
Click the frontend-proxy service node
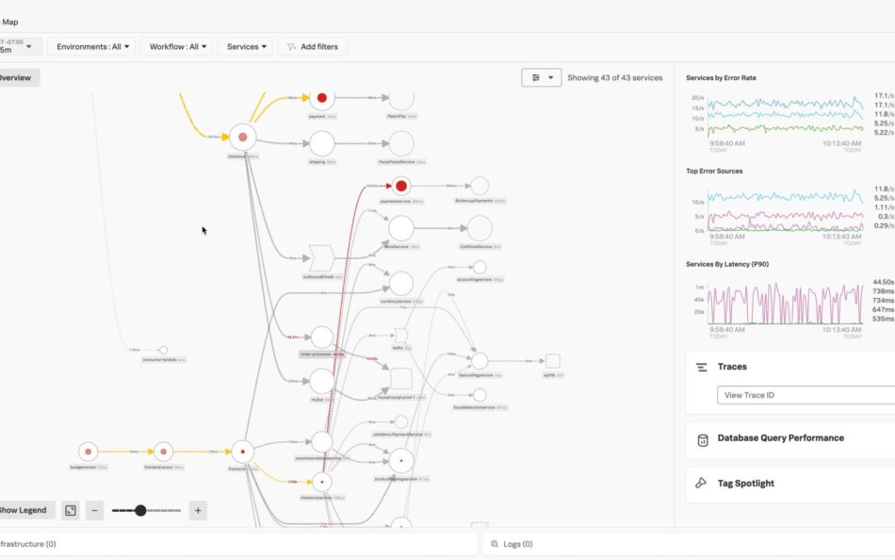pyautogui.click(x=163, y=452)
